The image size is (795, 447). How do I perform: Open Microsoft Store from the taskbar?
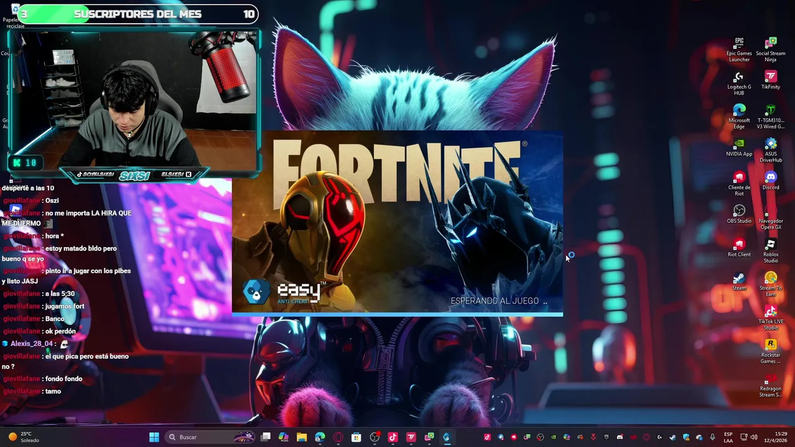[356, 437]
